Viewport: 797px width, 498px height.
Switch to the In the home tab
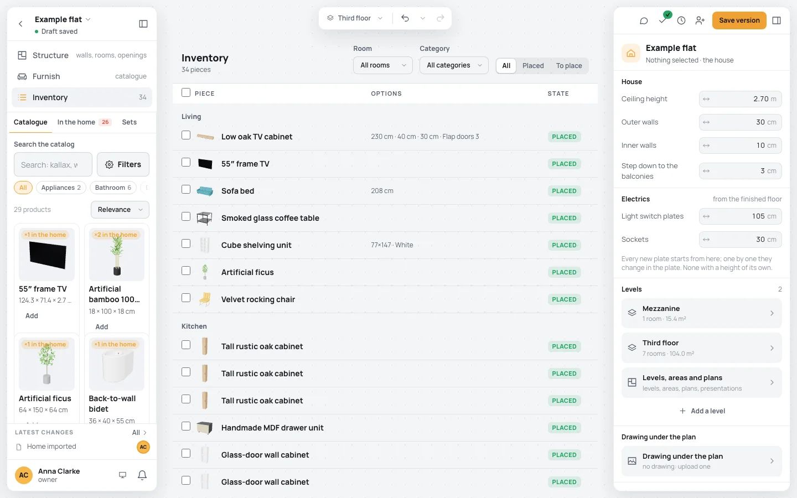(x=84, y=122)
